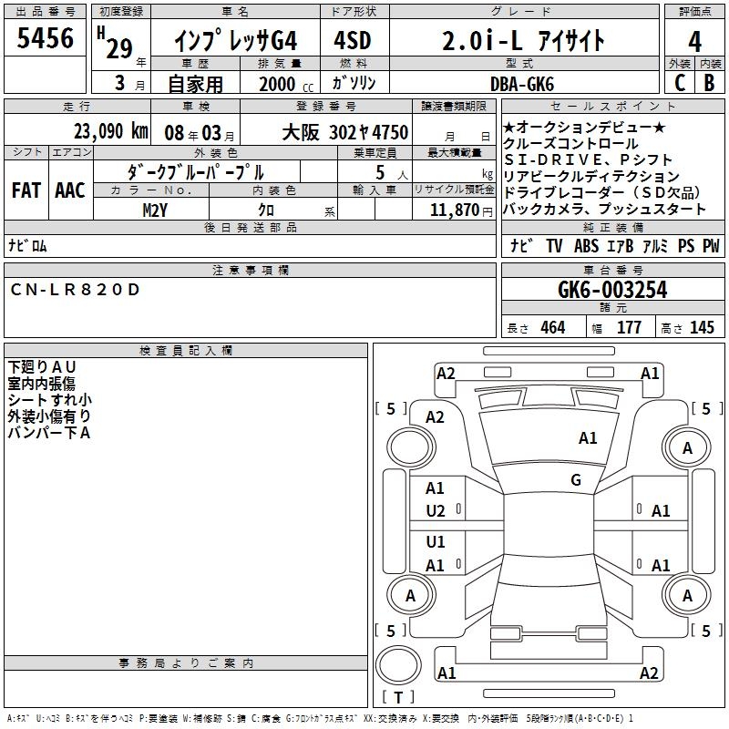Select the first registration year H29
This screenshot has height=729, width=729.
click(115, 43)
